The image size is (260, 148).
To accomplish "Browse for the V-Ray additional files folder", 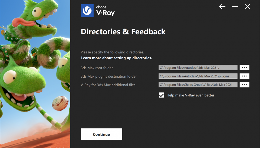I will pyautogui.click(x=244, y=85).
